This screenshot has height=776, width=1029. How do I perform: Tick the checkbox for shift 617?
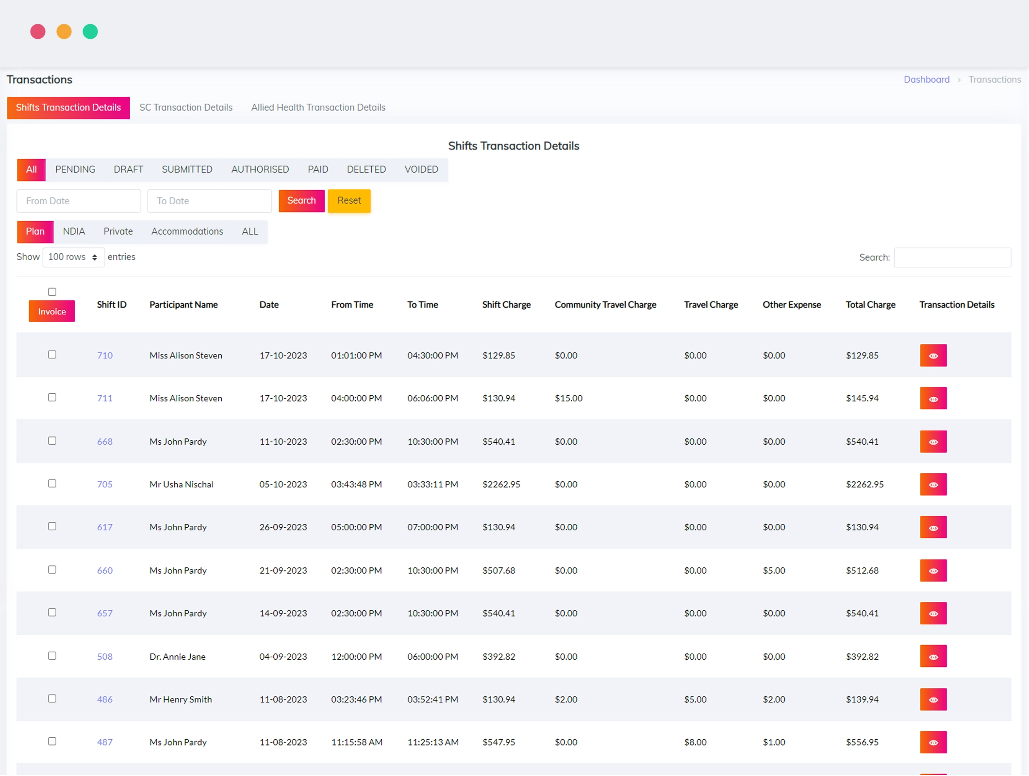(52, 526)
